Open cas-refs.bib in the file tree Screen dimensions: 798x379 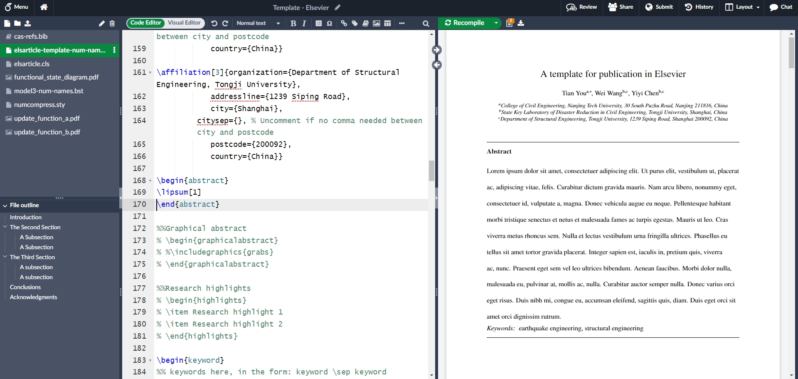point(31,37)
